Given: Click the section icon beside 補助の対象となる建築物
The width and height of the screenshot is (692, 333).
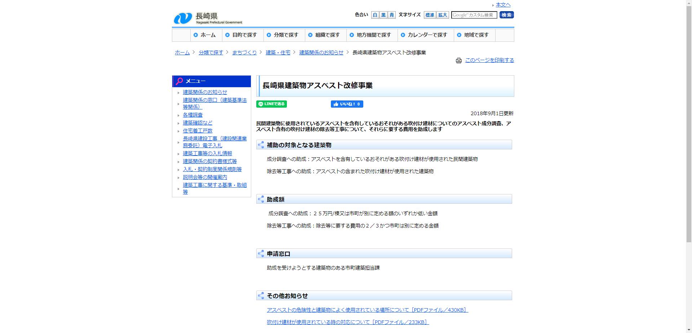Looking at the screenshot, I should 261,145.
